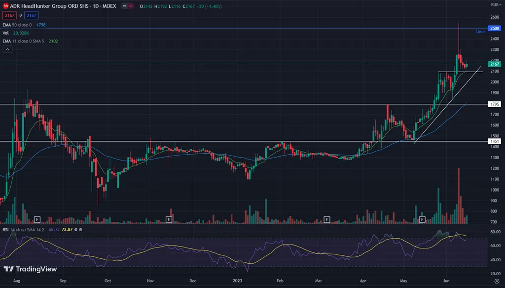Open the earnings marker in November
The width and height of the screenshot is (505, 288).
169,219
